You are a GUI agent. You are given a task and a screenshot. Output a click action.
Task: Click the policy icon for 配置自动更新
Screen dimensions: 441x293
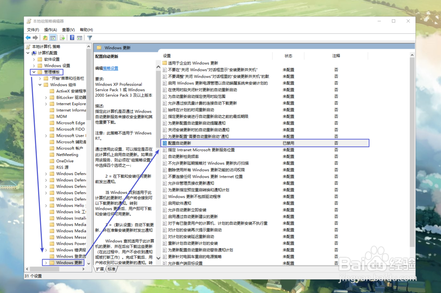tap(165, 143)
